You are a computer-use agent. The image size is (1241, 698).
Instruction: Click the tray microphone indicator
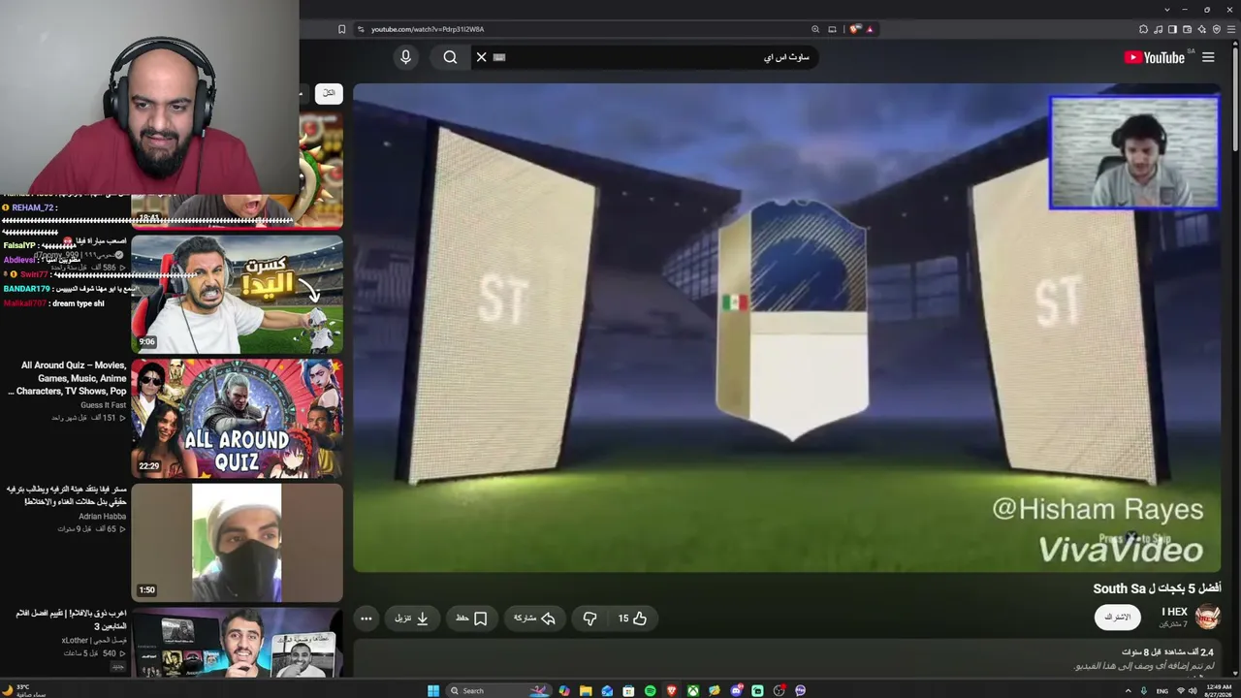pos(1144,690)
